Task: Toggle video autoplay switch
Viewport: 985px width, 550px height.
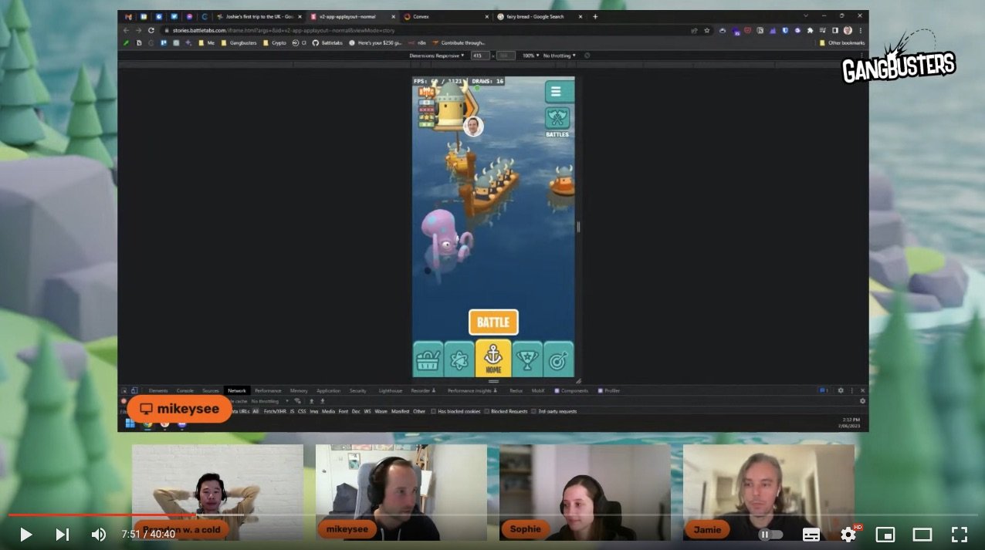Action: click(x=770, y=534)
